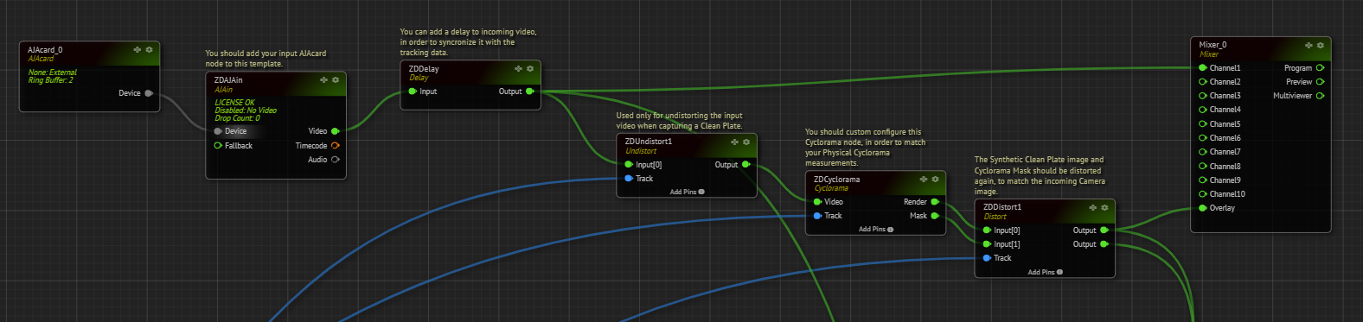Click the Program output pin on Mixer
The image size is (1363, 322).
point(1320,67)
